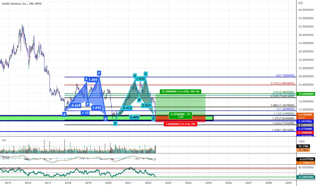Select the 1.204 ratio label on blue pattern
Screen dimensions: 316x186
93,79
